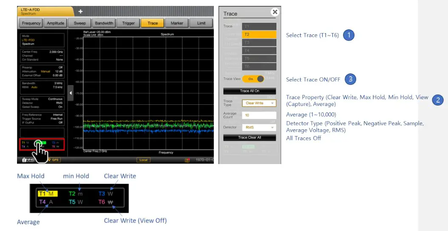Select trace T1 in Trace panel
Viewport: 448px width, 231px height.
coord(259,26)
